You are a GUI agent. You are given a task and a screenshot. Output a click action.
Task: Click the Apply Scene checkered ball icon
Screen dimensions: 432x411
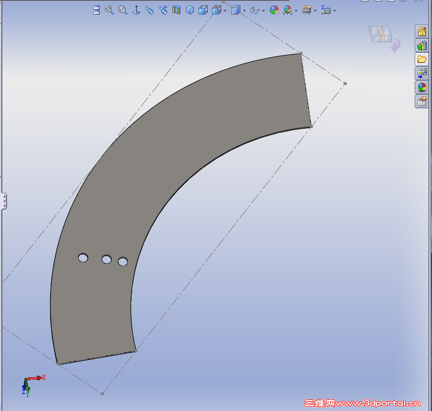[x=288, y=10]
